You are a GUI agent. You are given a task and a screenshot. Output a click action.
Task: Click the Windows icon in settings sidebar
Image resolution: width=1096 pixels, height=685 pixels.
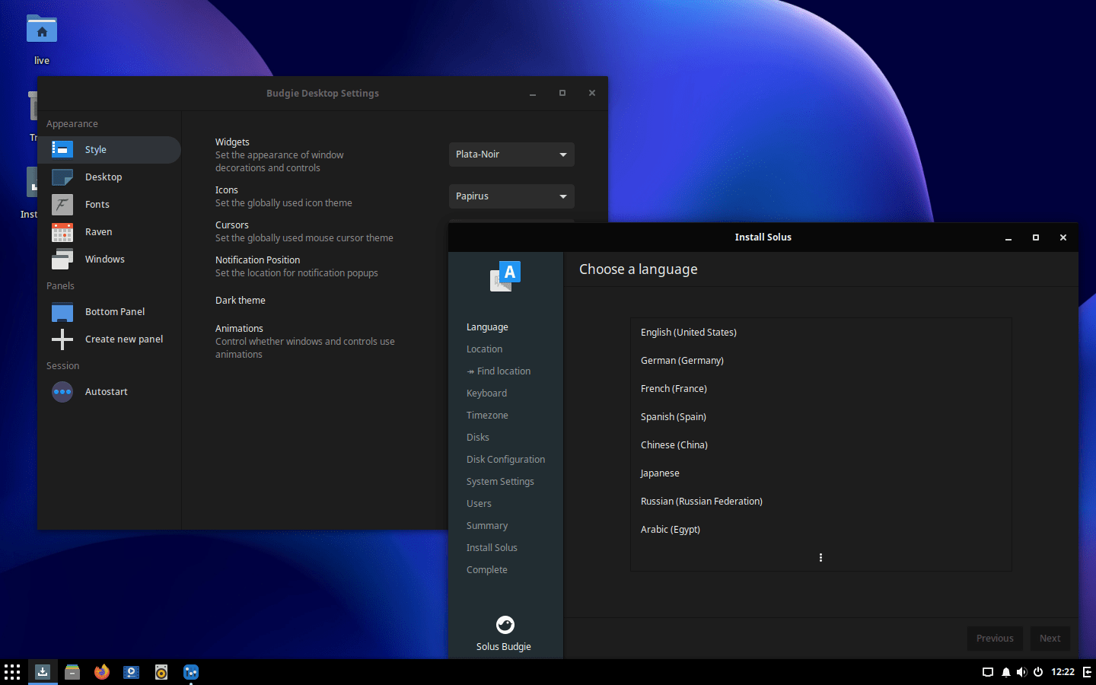click(x=62, y=260)
